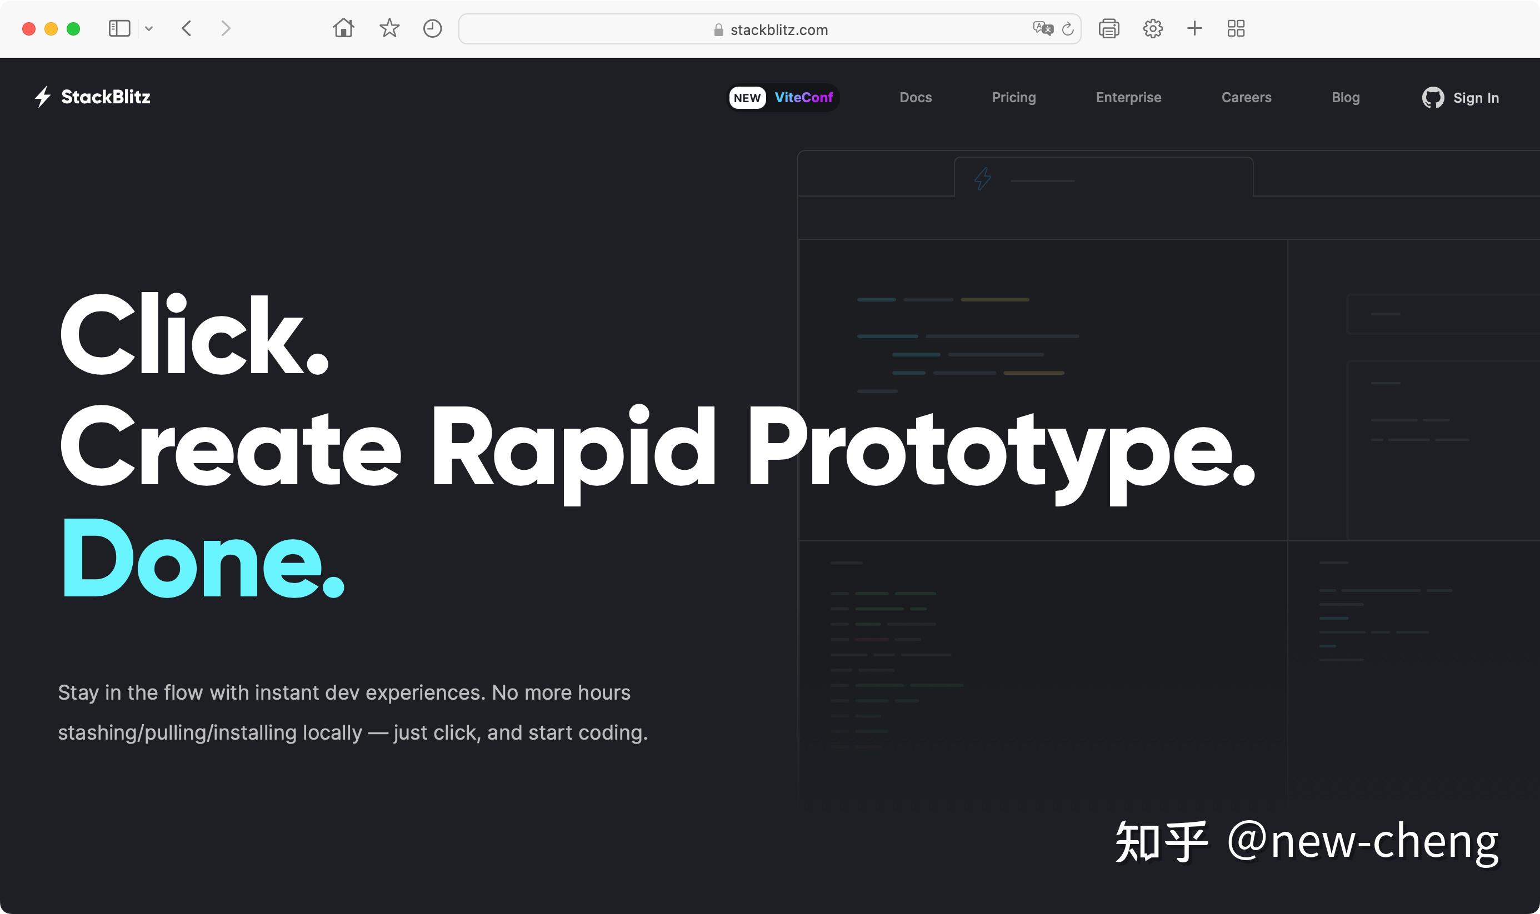Open a new tab with plus icon
The height and width of the screenshot is (914, 1540).
click(x=1194, y=28)
